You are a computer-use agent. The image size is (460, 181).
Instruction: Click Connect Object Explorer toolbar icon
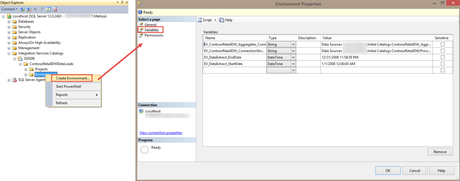23,9
